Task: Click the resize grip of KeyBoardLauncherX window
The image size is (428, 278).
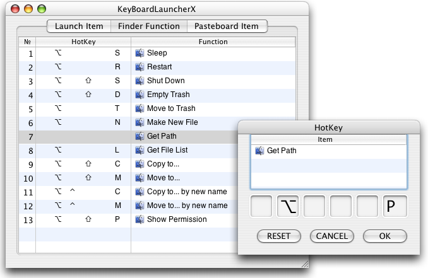Action: (x=305, y=264)
